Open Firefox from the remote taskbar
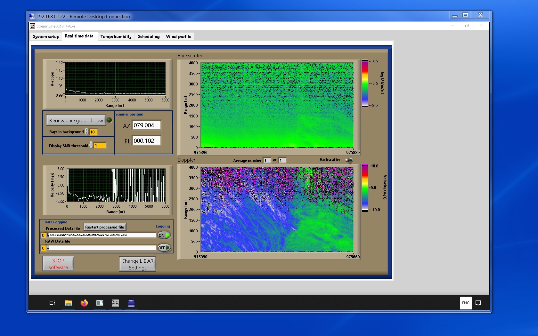 point(84,303)
